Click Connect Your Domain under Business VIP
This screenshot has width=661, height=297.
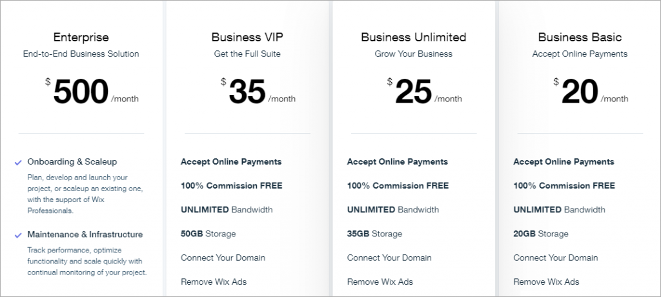tap(223, 258)
